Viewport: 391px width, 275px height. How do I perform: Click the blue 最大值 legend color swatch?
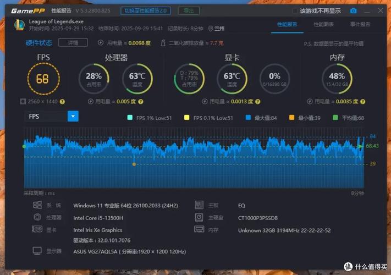click(x=249, y=118)
